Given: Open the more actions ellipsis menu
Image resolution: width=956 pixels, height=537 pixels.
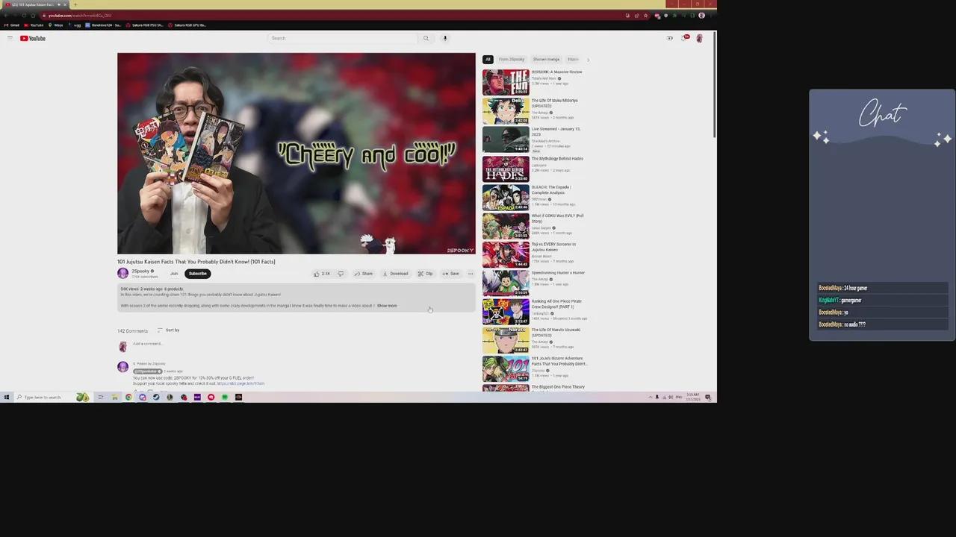Looking at the screenshot, I should (471, 274).
